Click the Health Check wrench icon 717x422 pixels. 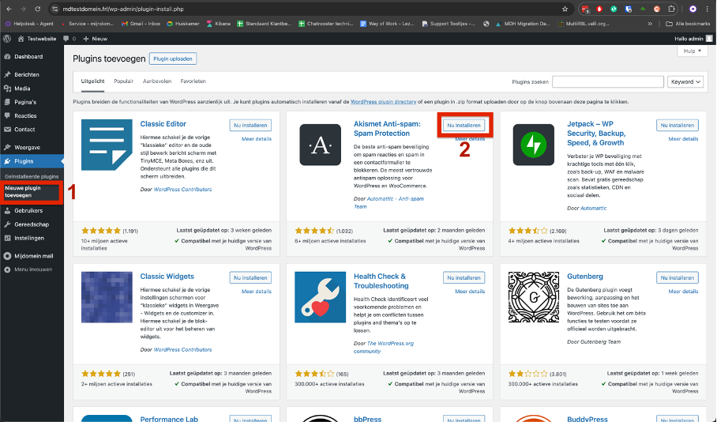[x=320, y=298]
